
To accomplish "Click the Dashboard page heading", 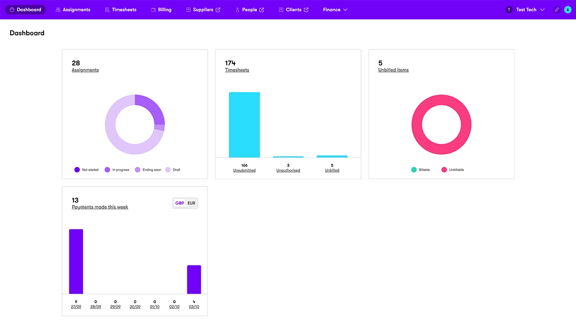I will coord(27,33).
